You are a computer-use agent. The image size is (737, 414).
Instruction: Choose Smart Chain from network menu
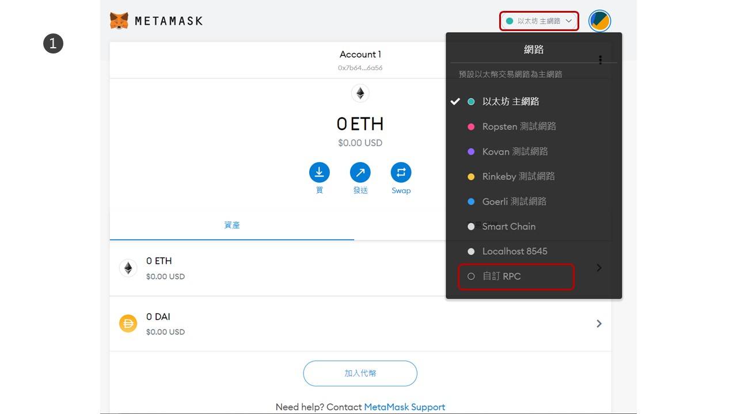pos(508,227)
